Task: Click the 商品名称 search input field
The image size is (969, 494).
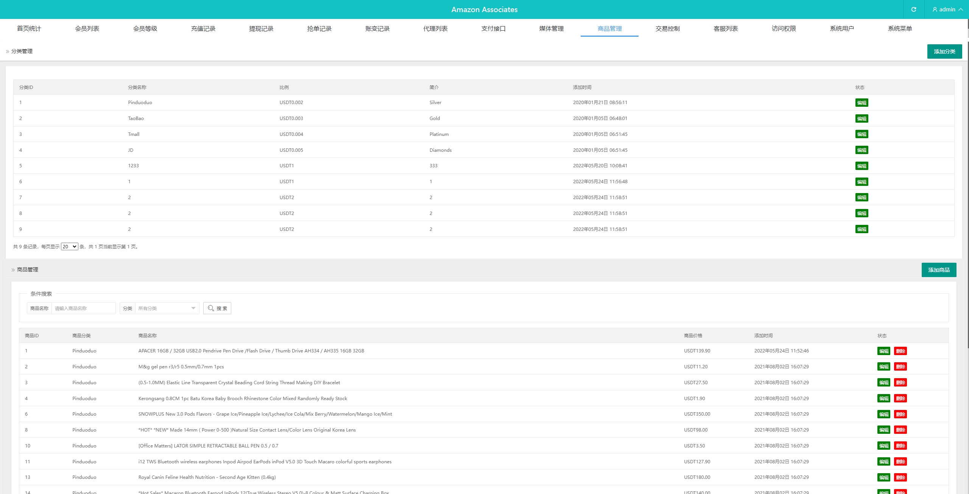Action: (83, 308)
